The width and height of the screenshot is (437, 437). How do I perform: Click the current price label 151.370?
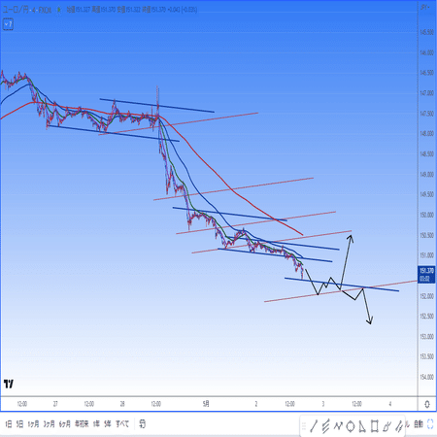(x=426, y=271)
